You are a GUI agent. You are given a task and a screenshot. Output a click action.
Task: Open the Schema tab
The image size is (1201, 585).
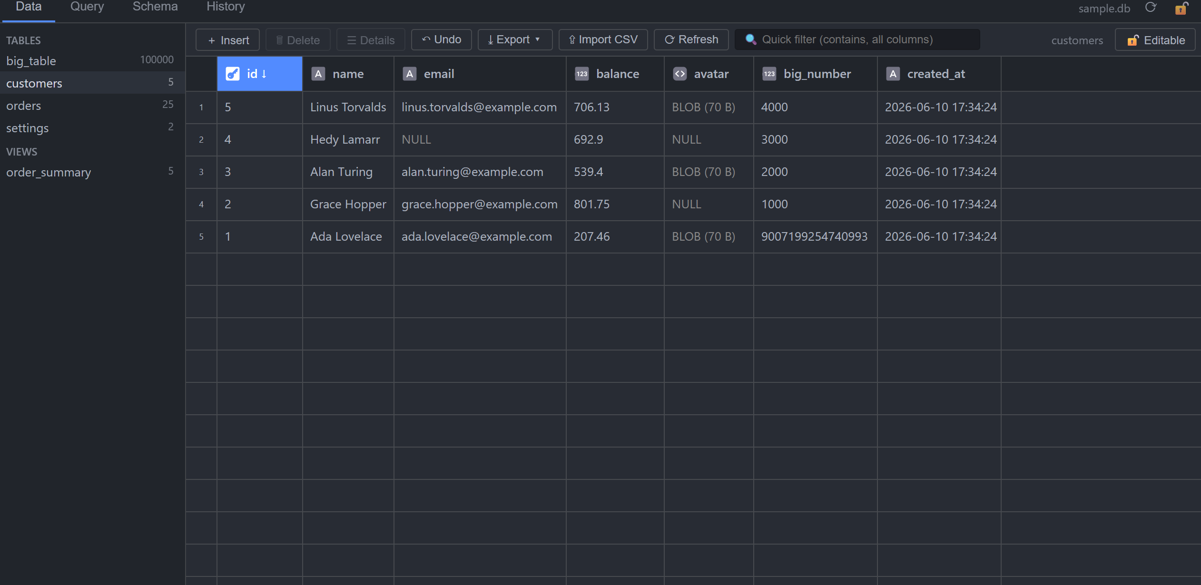click(155, 8)
